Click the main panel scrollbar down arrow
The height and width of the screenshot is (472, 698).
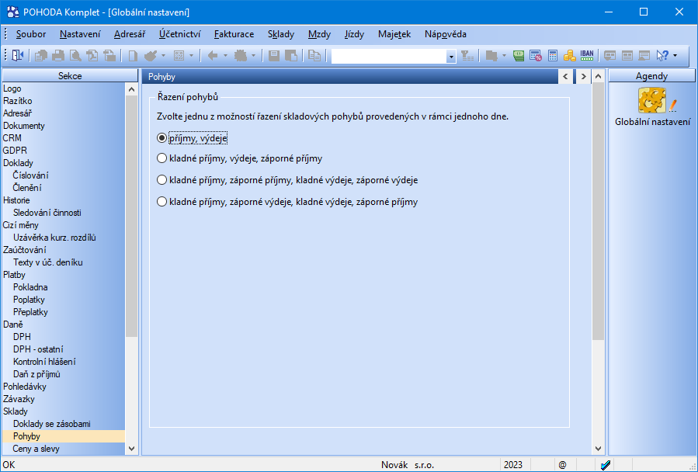click(599, 449)
